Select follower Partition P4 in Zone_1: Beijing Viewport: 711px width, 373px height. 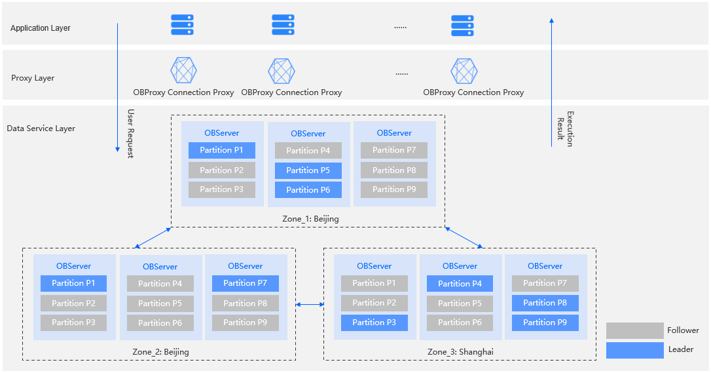tap(308, 151)
